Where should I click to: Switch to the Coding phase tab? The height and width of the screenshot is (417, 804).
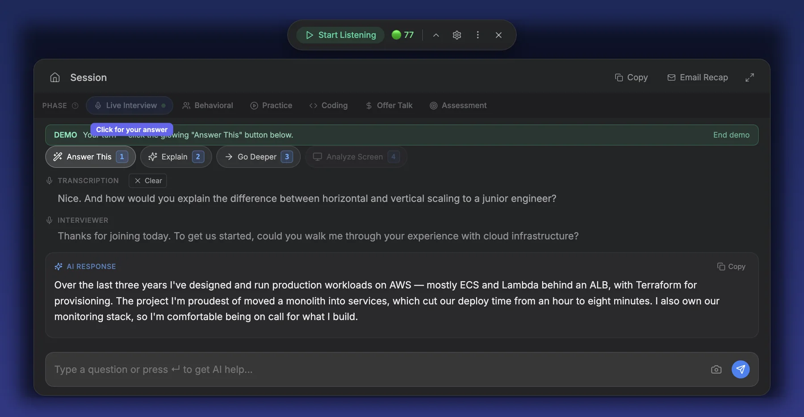tap(328, 105)
